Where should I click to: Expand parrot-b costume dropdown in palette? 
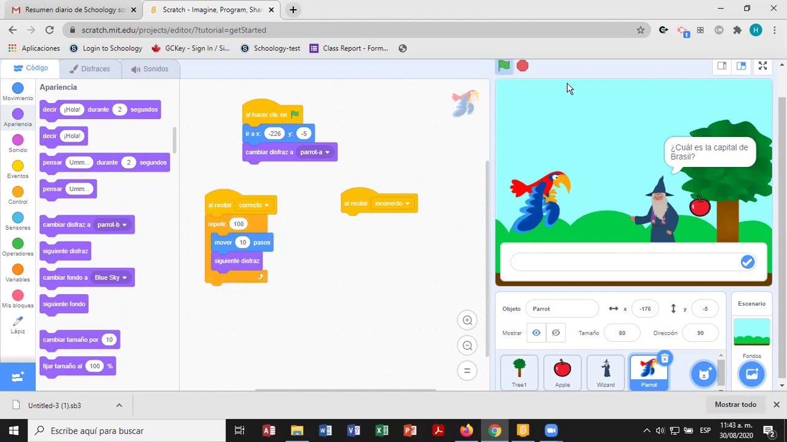click(x=124, y=225)
